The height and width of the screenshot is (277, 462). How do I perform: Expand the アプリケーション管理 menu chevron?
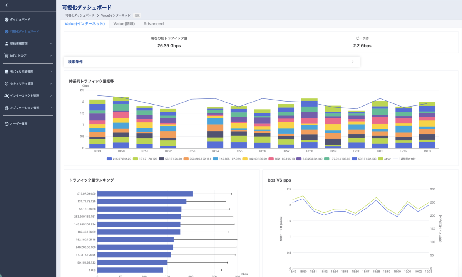pos(51,108)
